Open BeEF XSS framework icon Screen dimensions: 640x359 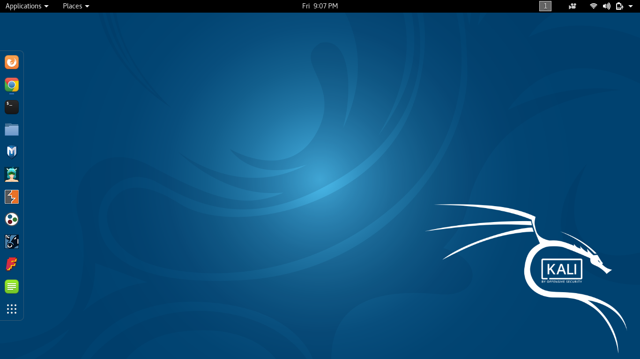coord(12,242)
